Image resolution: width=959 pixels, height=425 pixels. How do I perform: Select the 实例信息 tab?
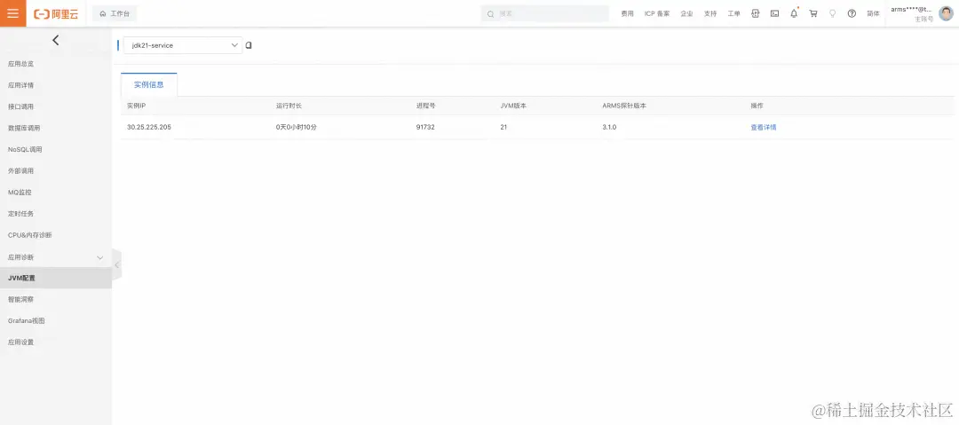(x=148, y=84)
